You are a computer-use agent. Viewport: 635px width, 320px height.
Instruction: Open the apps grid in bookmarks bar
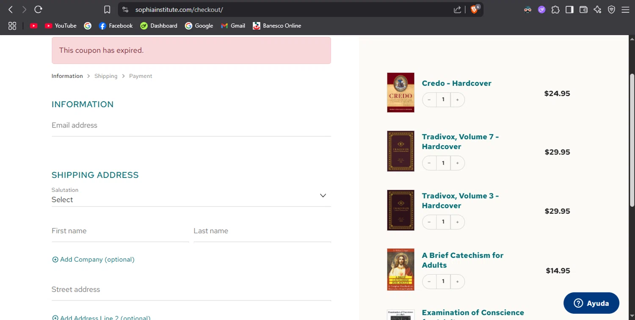click(12, 26)
